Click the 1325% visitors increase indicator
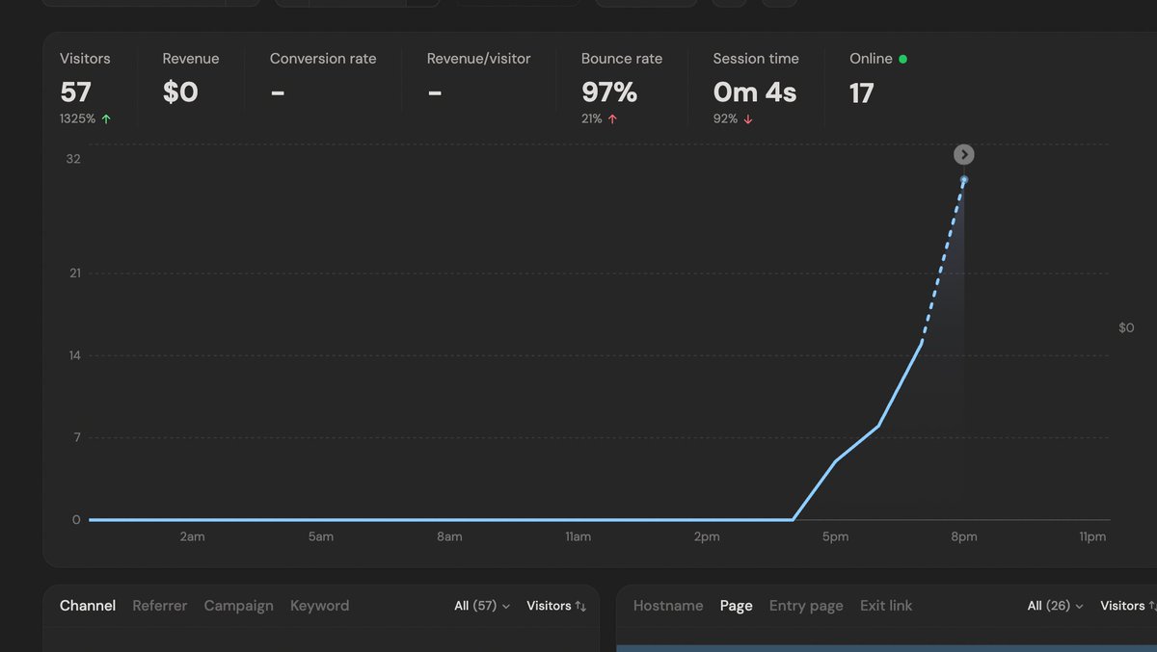The image size is (1157, 652). pyautogui.click(x=85, y=119)
